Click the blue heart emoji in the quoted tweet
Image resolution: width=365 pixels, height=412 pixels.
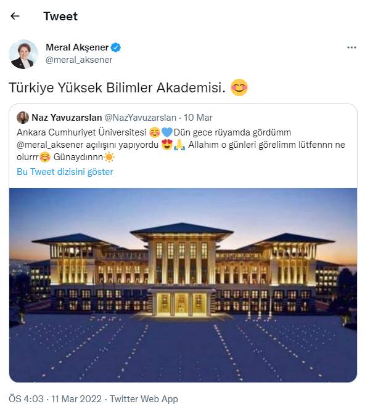(166, 132)
